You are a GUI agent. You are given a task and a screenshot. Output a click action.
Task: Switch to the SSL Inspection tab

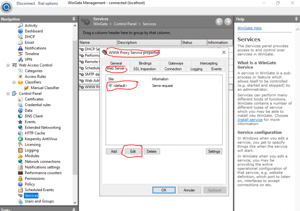pos(144,69)
